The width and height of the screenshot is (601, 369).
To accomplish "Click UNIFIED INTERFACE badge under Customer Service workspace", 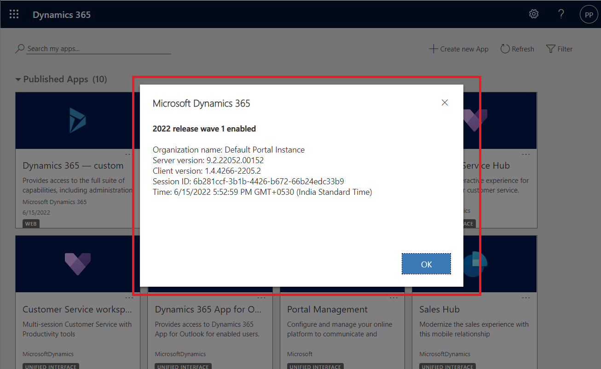I will [51, 367].
